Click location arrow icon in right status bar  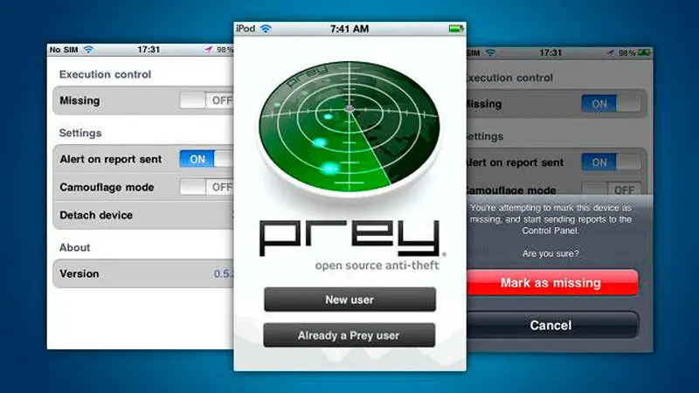610,53
